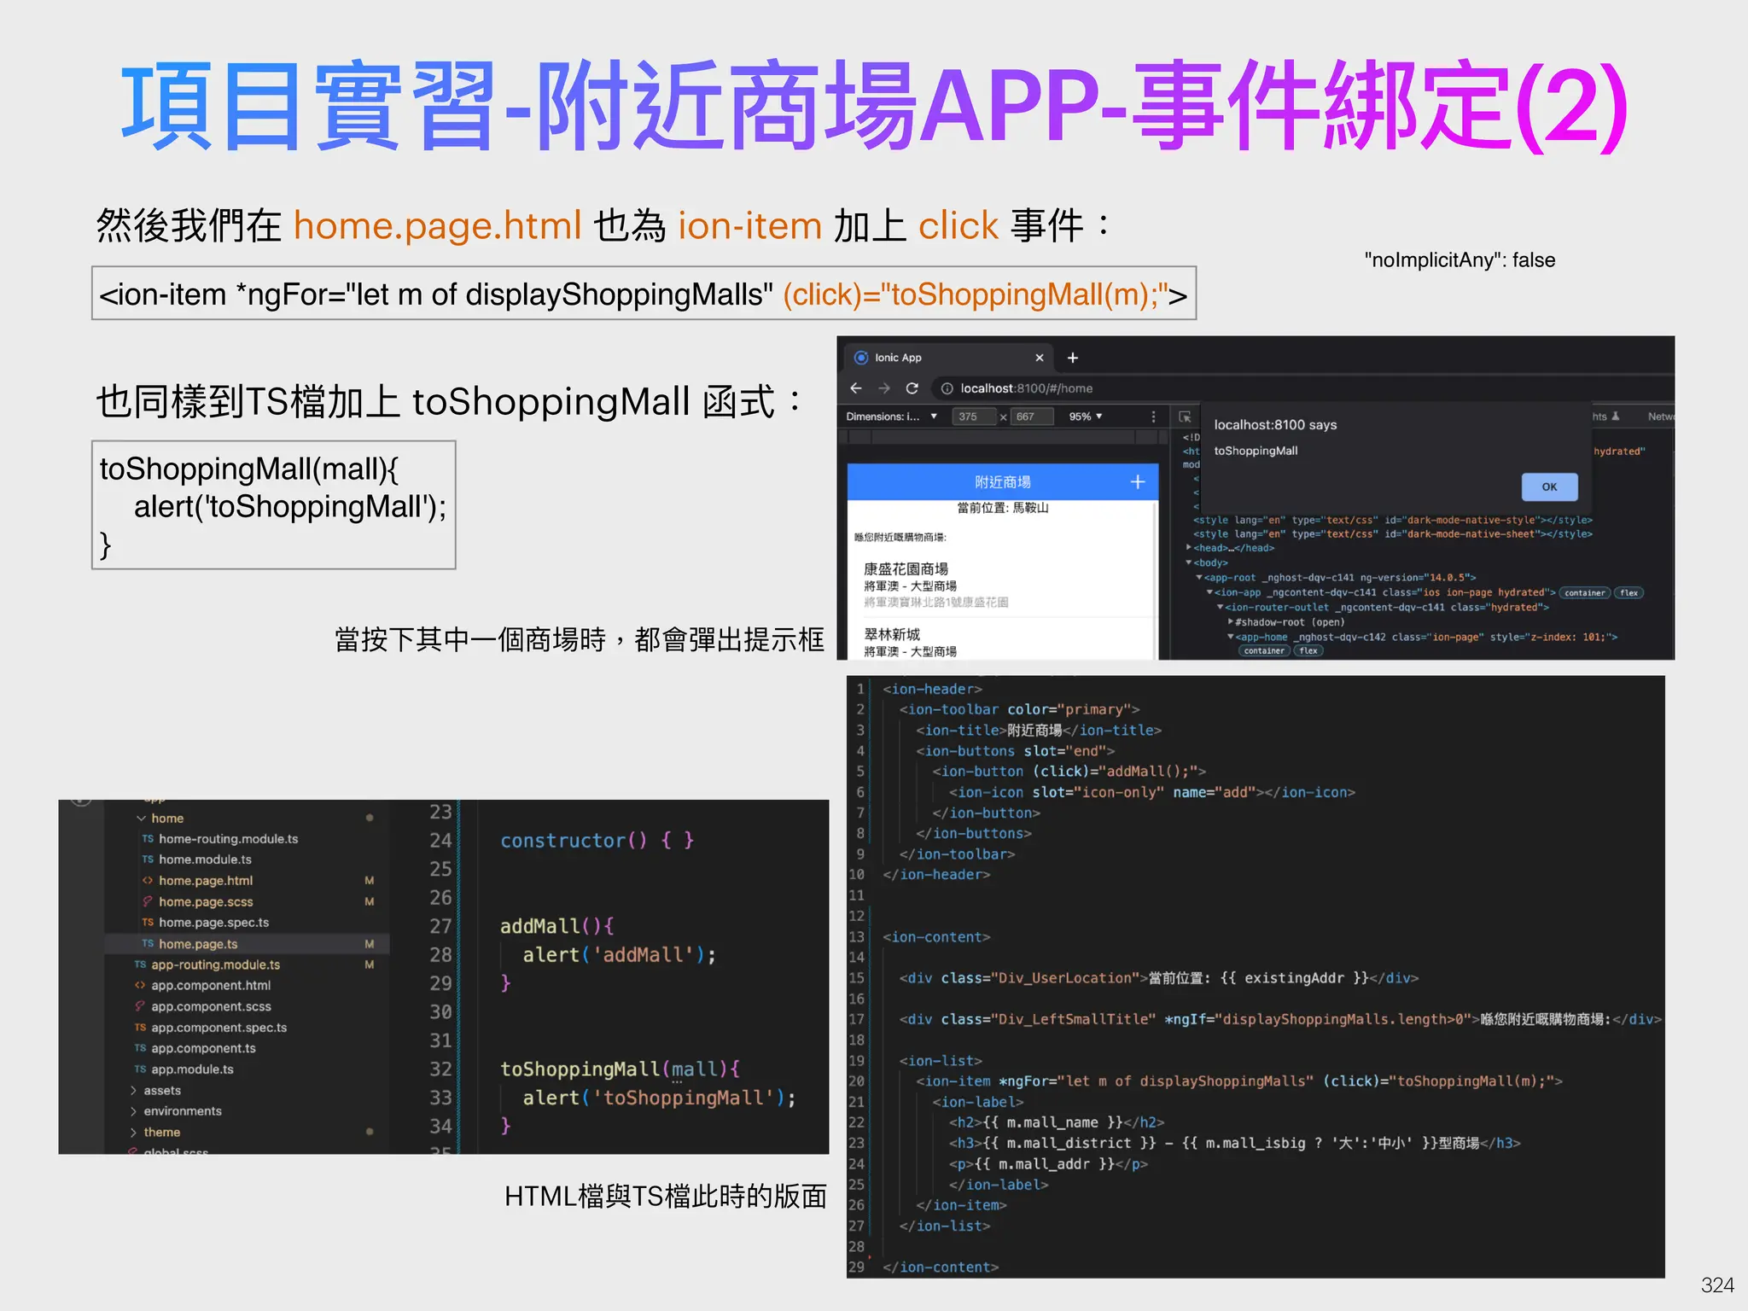
Task: Click the addMall() function definition in editor
Action: [557, 926]
